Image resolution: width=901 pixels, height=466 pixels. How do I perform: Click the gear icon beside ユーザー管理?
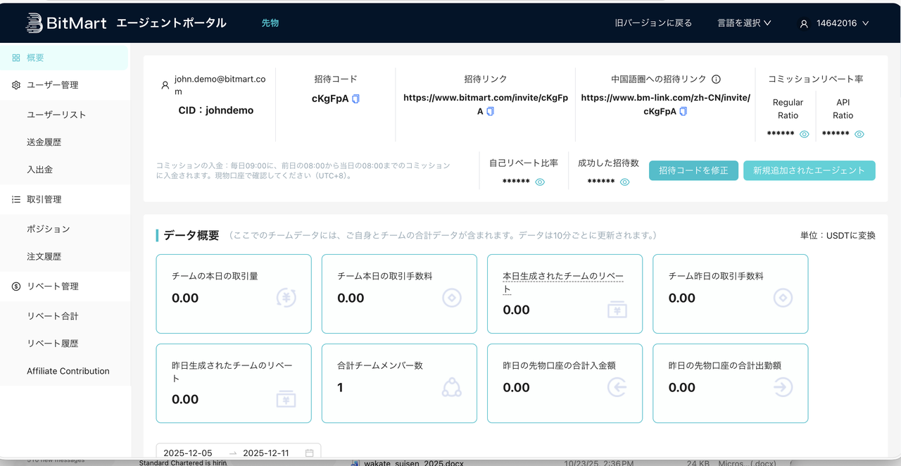coord(16,85)
